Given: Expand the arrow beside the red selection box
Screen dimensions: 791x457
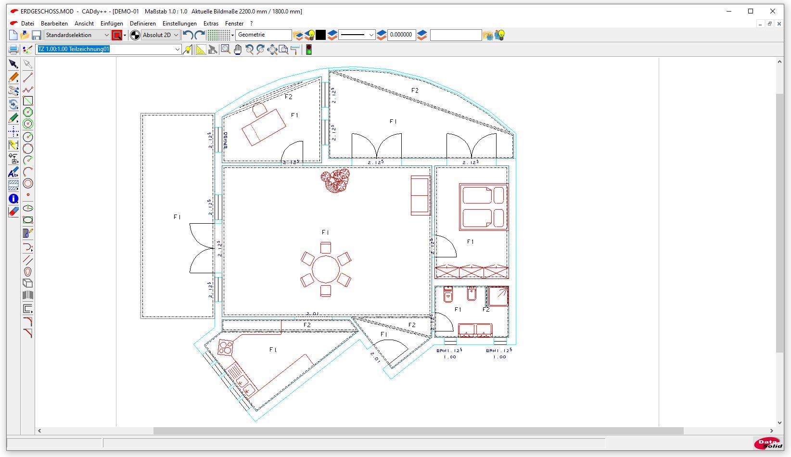Looking at the screenshot, I should pyautogui.click(x=125, y=35).
